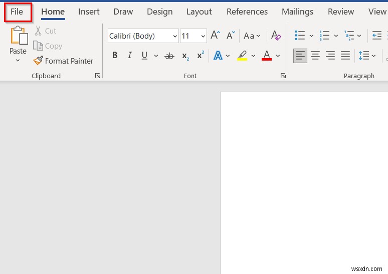Screen dimensions: 388x274
Task: Toggle Underline formatting
Action: click(x=144, y=56)
